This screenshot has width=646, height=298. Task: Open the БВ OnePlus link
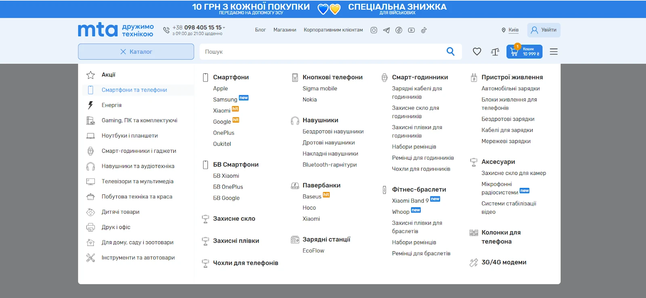[x=228, y=187]
